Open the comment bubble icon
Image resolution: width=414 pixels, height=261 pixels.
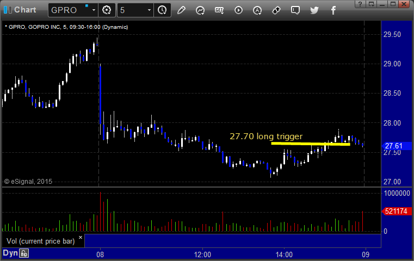tap(295, 10)
